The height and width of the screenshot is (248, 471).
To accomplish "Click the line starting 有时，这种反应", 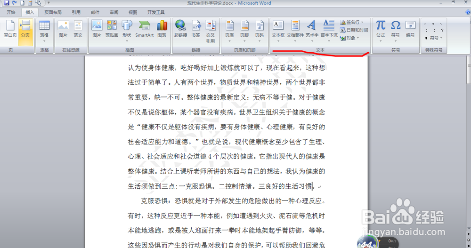I will (x=227, y=216).
